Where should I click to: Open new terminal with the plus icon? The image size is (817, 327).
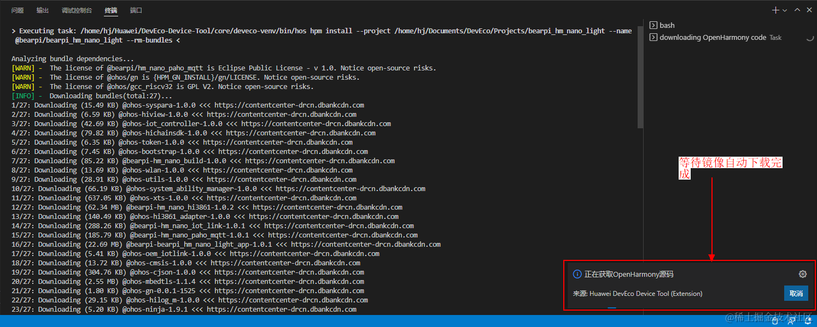[775, 10]
